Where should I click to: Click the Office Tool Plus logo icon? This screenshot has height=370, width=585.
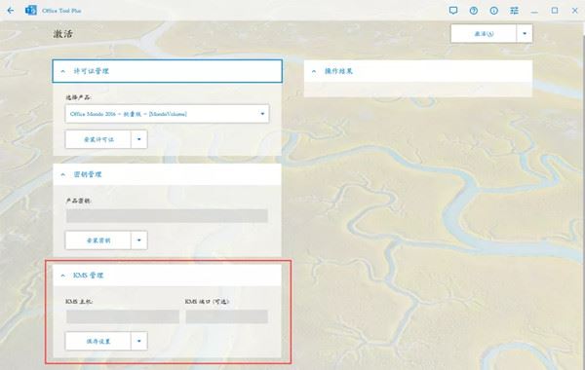pyautogui.click(x=31, y=11)
